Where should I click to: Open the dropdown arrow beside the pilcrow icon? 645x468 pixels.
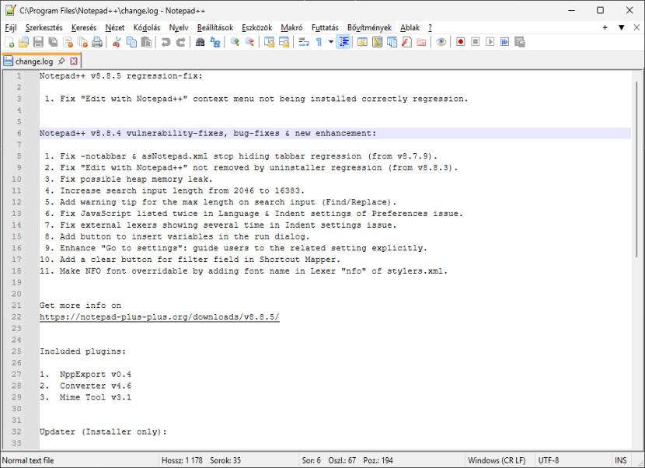pos(331,42)
